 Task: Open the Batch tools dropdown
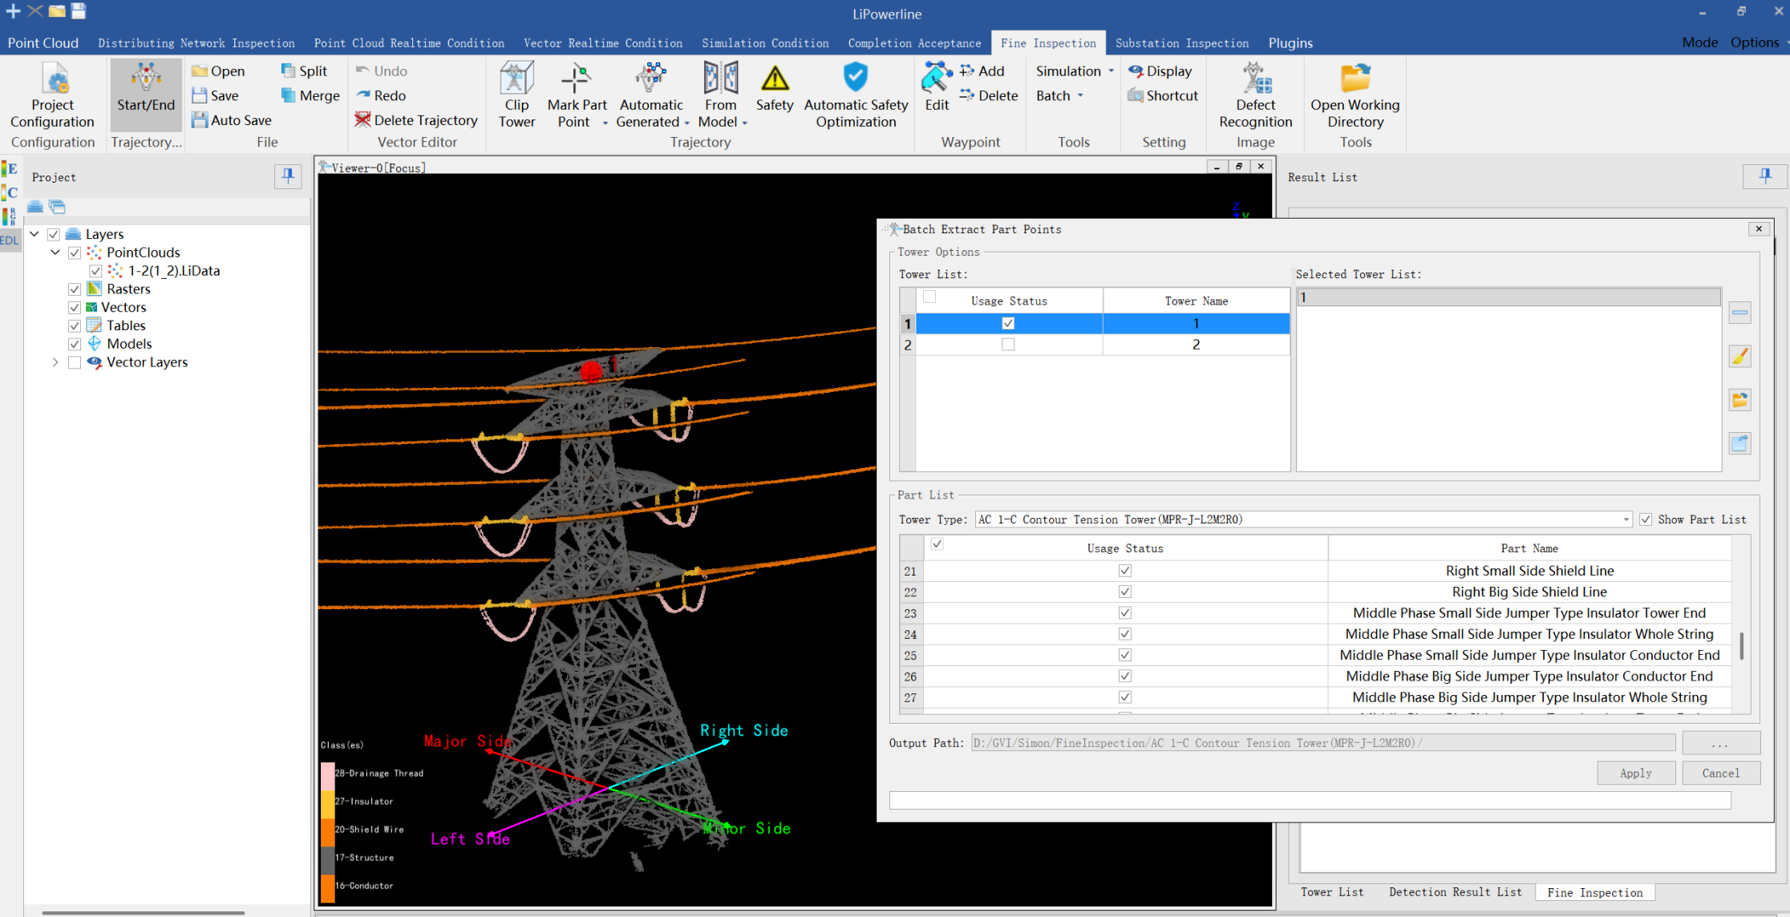click(x=1059, y=95)
